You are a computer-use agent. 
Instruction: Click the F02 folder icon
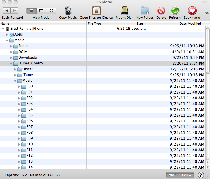pos(24,98)
